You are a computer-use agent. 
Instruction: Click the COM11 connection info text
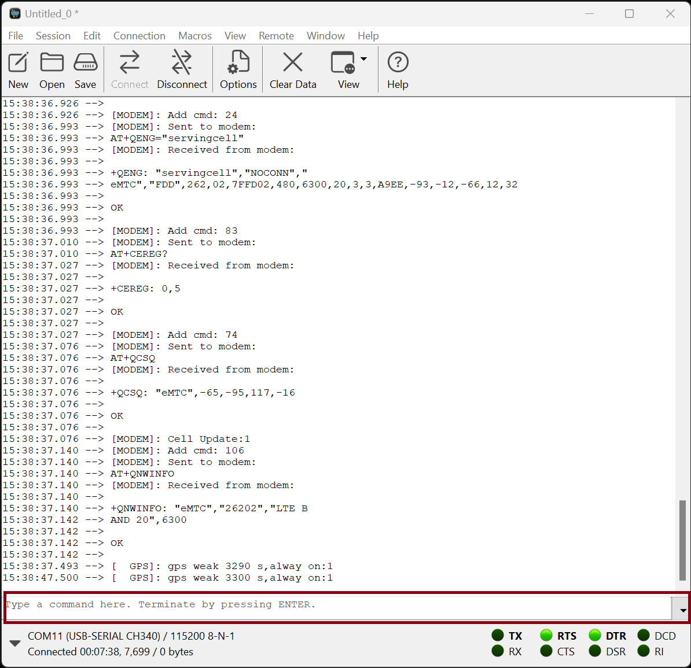point(131,636)
